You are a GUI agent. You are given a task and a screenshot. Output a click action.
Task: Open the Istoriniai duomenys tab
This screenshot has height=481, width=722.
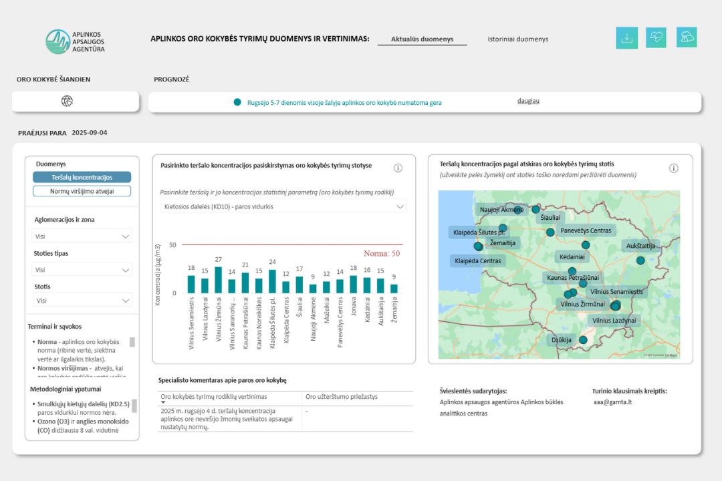click(517, 39)
